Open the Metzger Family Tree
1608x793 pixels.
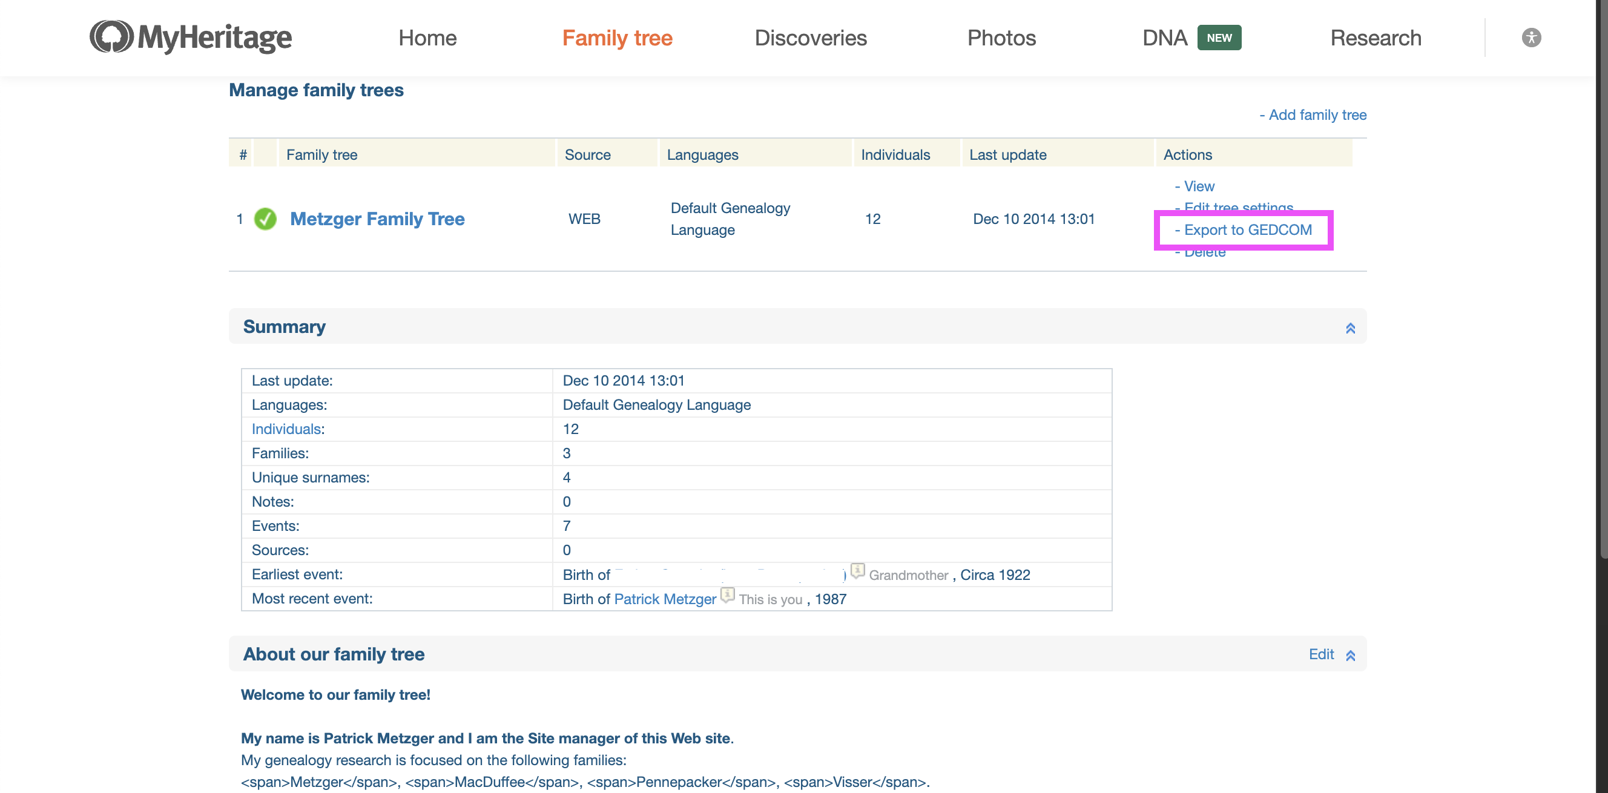pyautogui.click(x=377, y=219)
